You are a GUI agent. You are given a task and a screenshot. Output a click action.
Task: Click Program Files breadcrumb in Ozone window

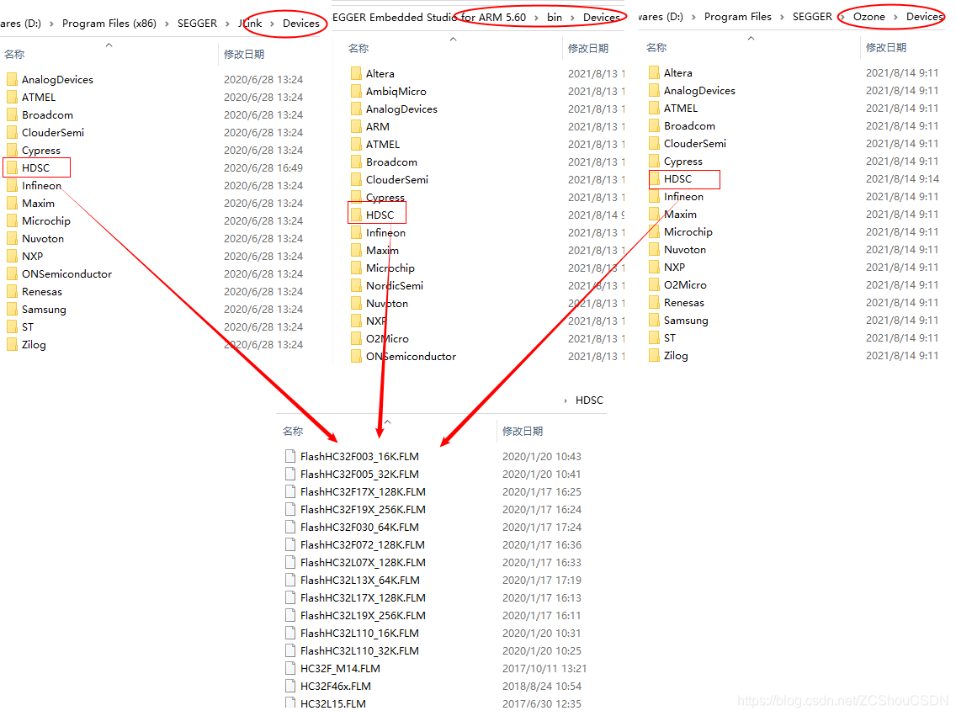click(738, 17)
